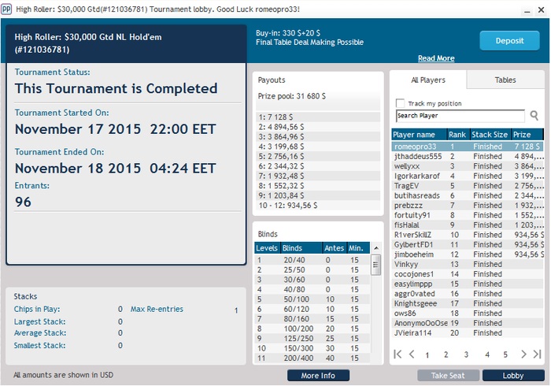Select player row fisHalal
Viewport: 551px width, 386px height.
point(468,225)
